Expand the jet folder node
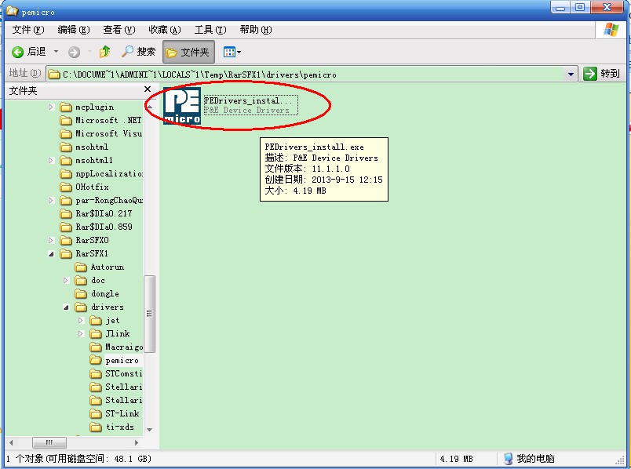This screenshot has height=469, width=631. coord(81,320)
